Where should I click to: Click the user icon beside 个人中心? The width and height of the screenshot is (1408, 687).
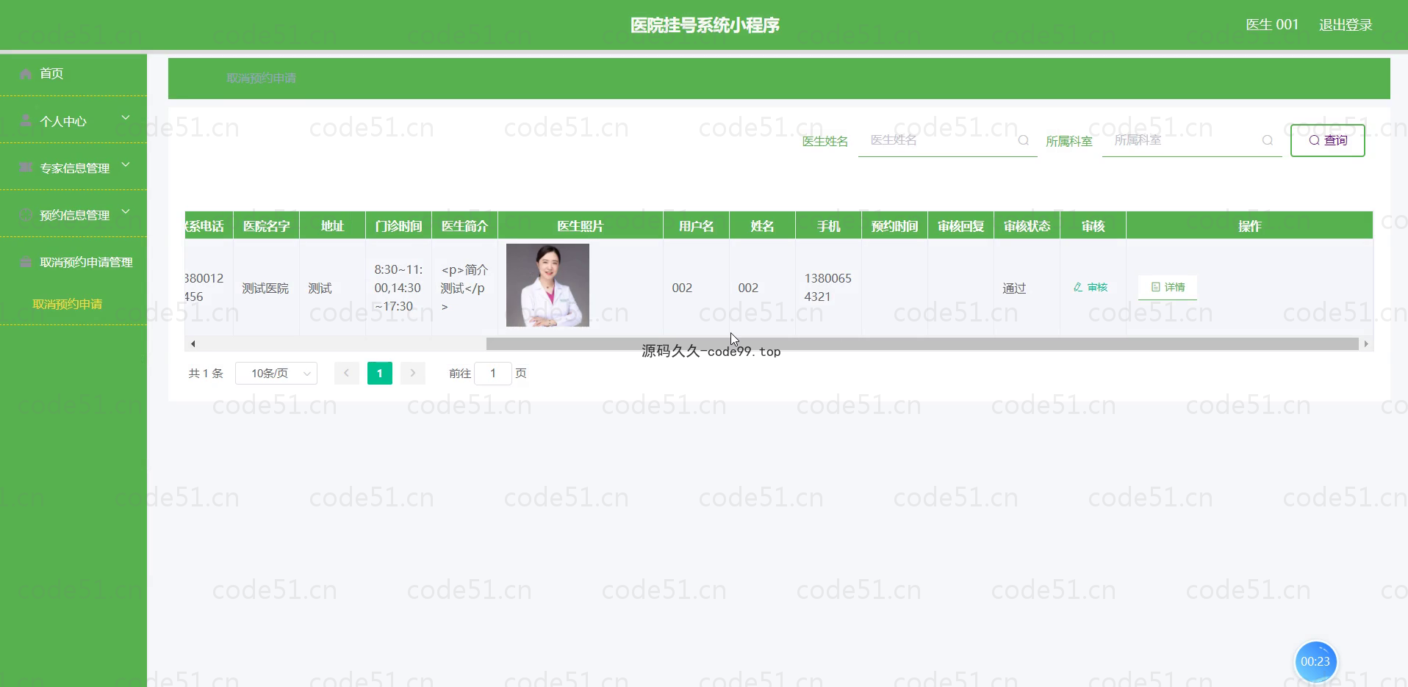click(26, 120)
